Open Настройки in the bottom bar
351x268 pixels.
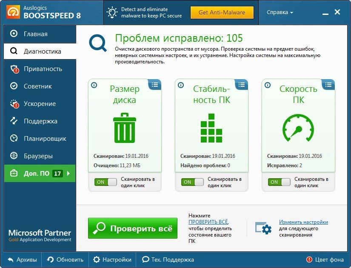112,259
